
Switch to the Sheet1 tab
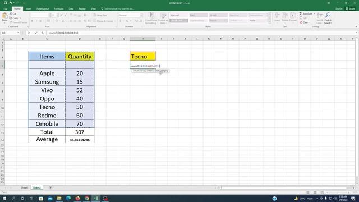(x=25, y=187)
